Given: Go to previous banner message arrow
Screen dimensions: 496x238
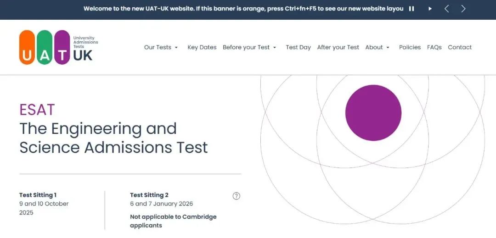Looking at the screenshot, I should (447, 9).
